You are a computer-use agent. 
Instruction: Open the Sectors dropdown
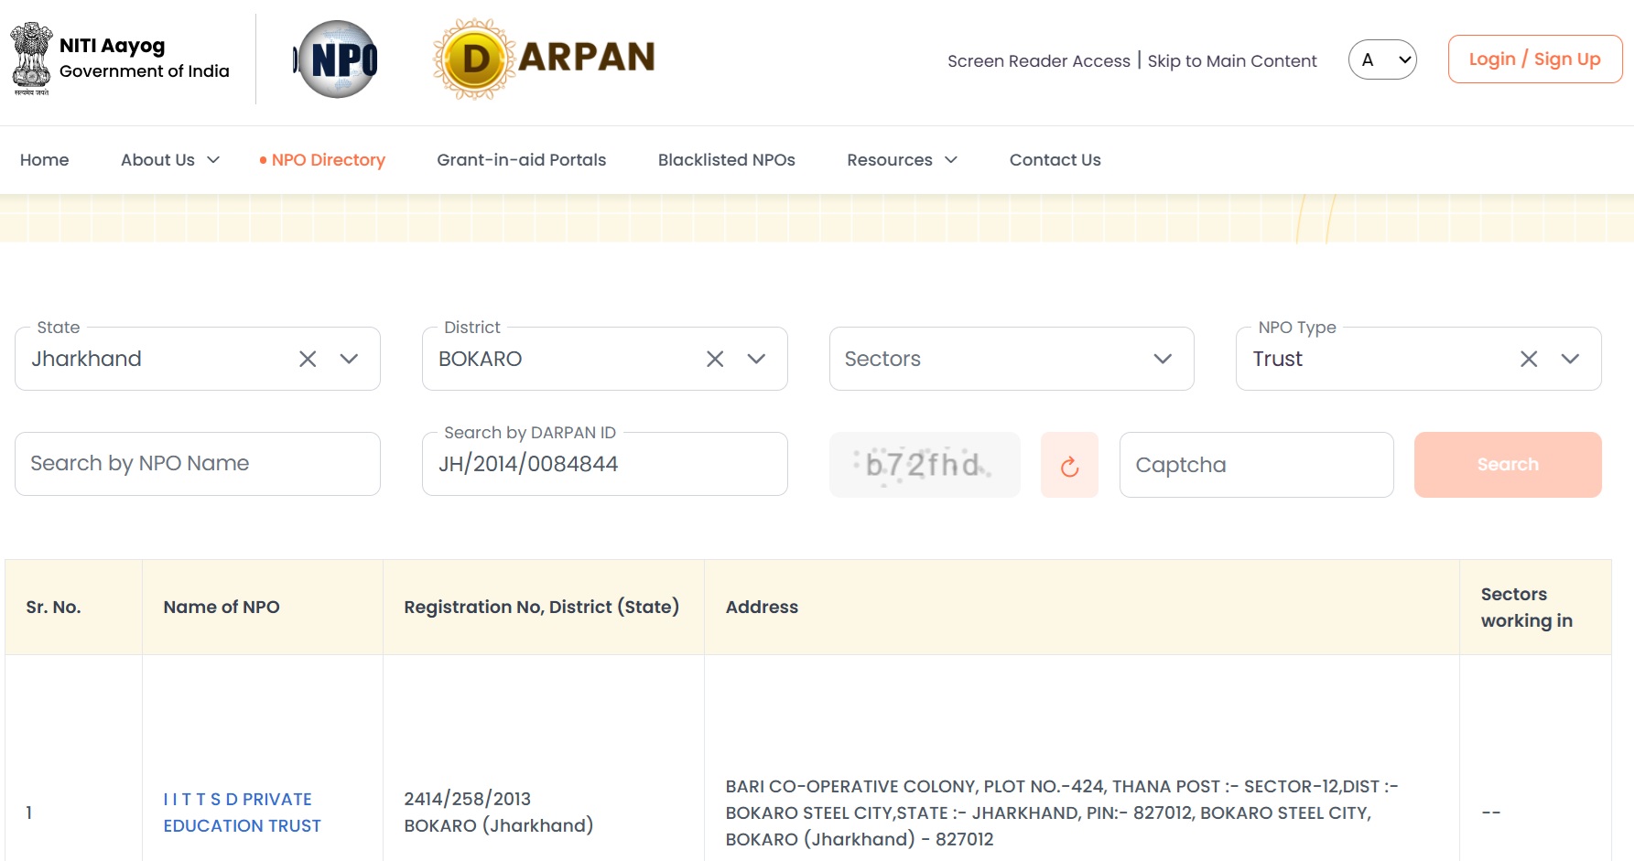1011,360
